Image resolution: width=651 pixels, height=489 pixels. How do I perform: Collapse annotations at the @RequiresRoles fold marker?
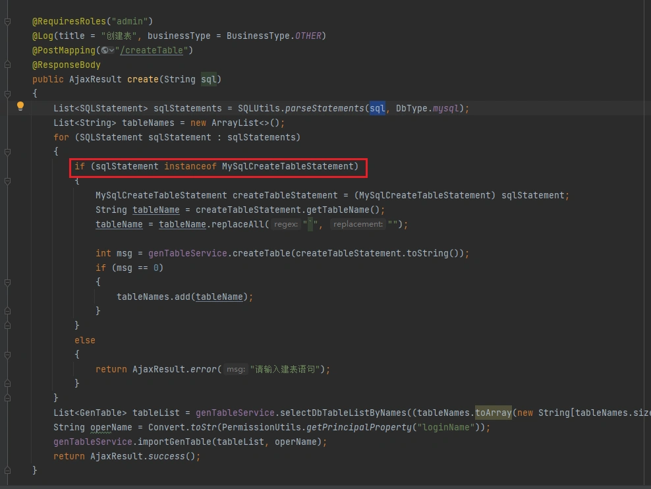pos(7,22)
